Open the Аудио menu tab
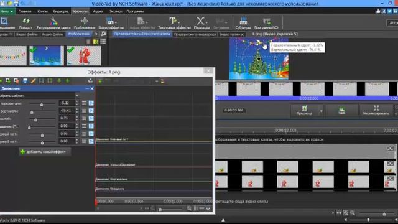 pyautogui.click(x=98, y=11)
